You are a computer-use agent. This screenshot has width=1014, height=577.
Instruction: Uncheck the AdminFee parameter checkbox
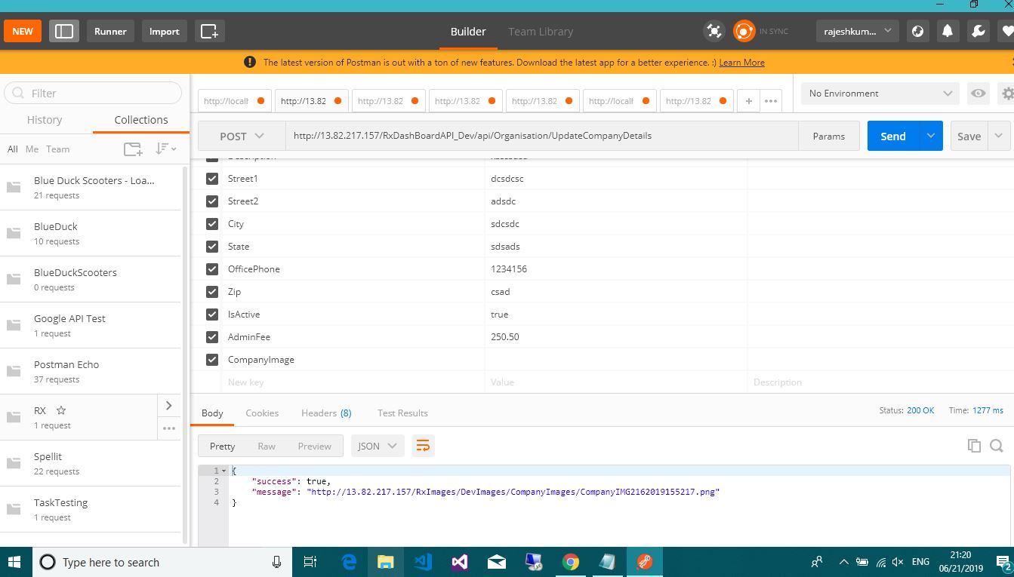212,337
